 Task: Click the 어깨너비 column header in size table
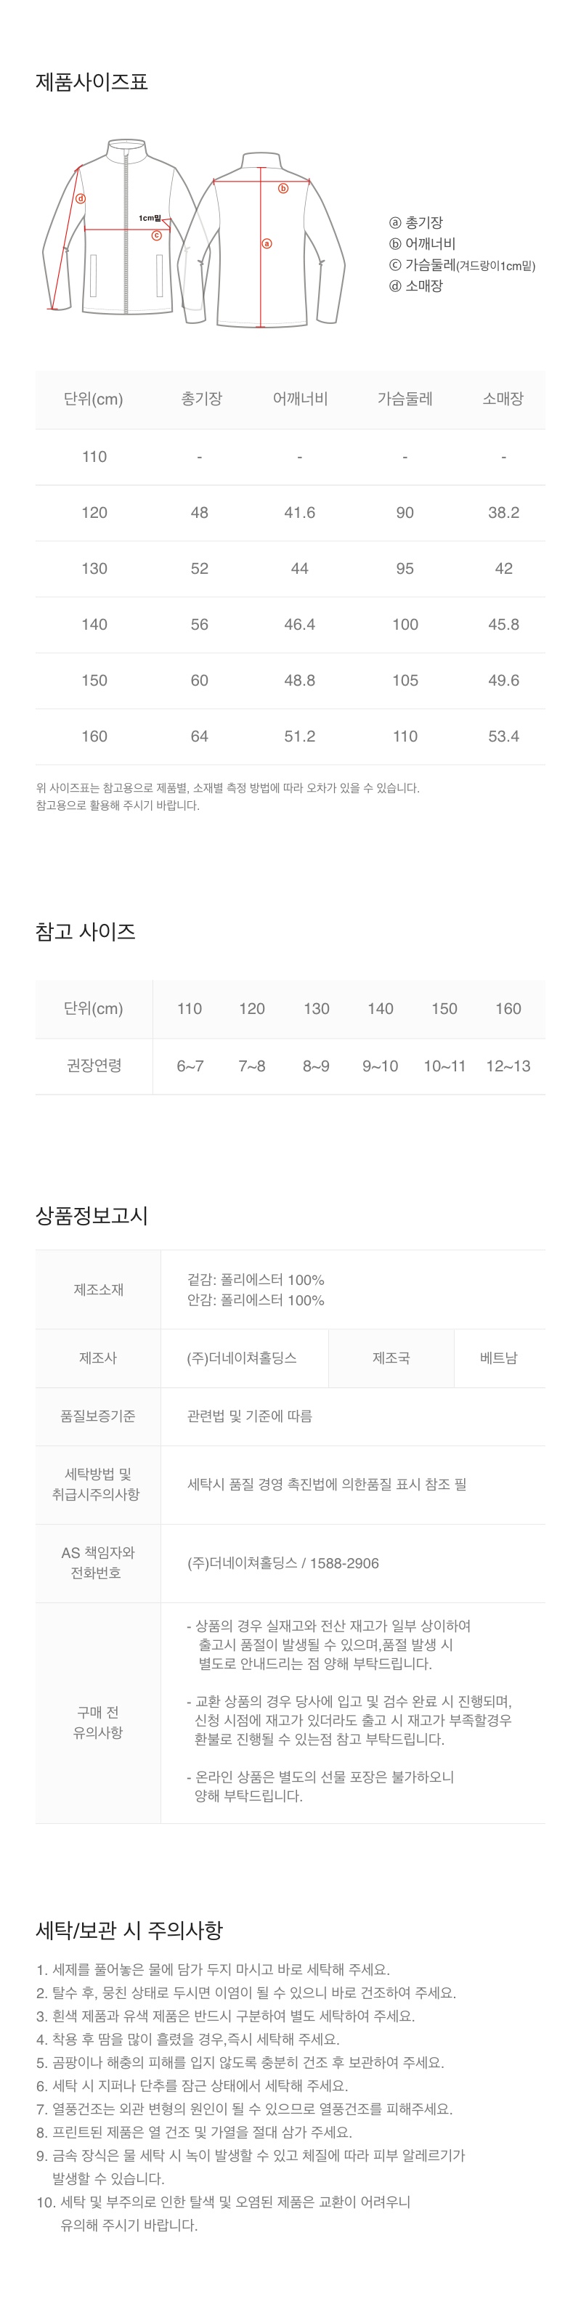(x=300, y=399)
